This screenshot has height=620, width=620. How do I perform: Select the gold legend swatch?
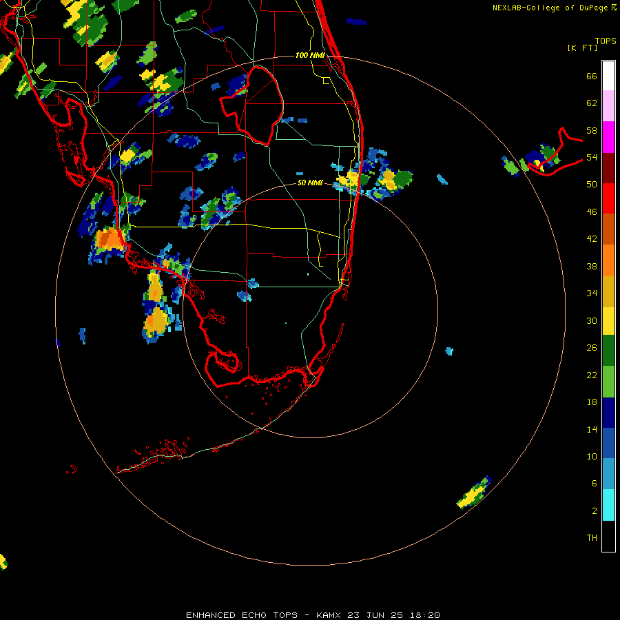coord(608,291)
